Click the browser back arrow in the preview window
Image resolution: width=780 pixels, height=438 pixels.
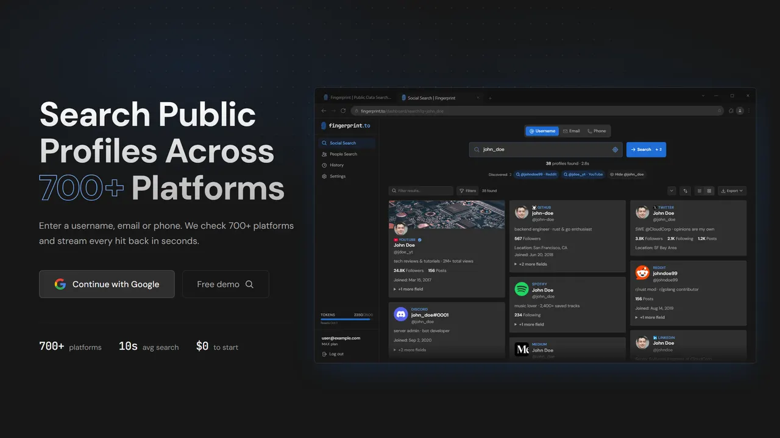point(324,111)
